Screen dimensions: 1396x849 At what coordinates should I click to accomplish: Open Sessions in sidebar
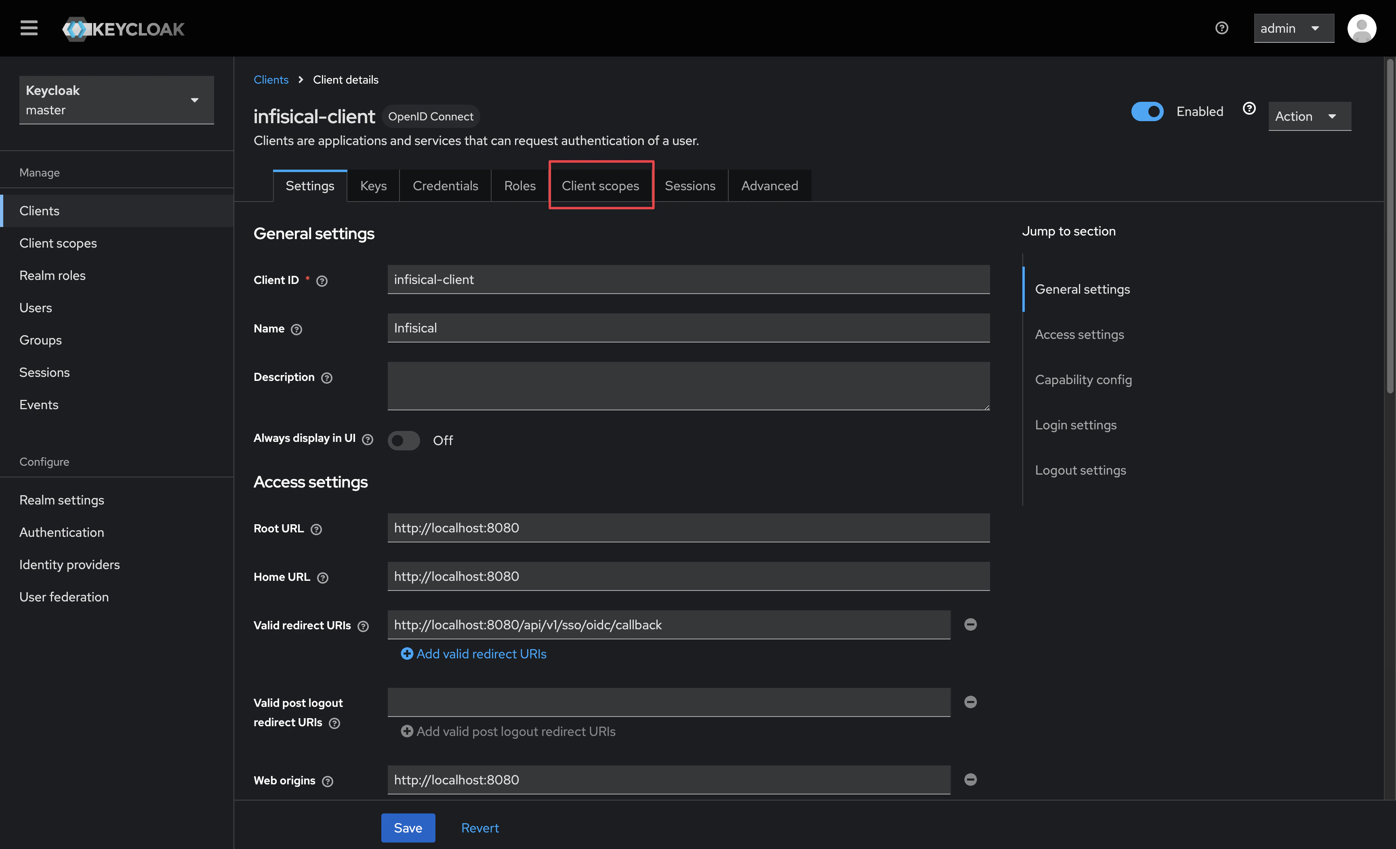coord(117,372)
